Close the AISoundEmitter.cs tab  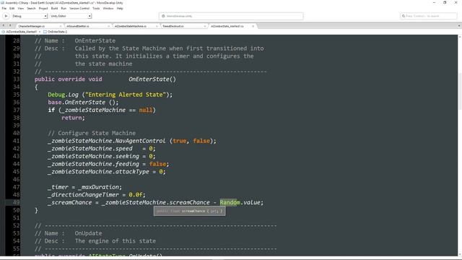(108, 26)
